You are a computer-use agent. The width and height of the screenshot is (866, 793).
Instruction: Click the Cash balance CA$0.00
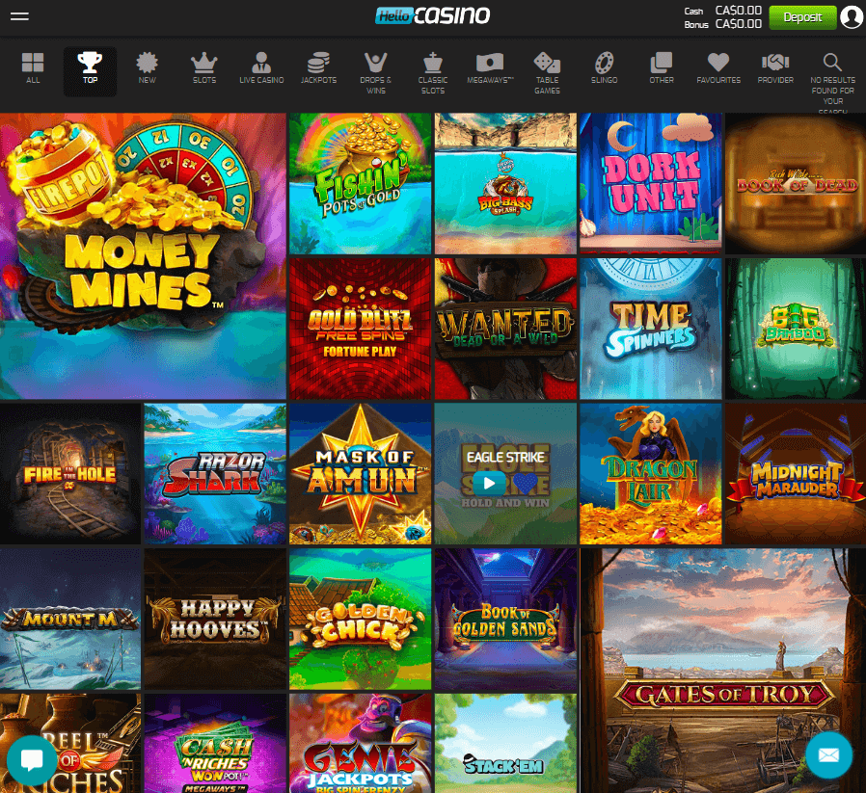tap(738, 11)
